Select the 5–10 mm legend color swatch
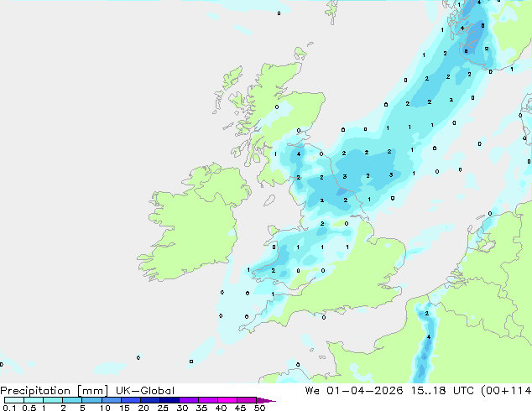The image size is (532, 411). point(91,400)
